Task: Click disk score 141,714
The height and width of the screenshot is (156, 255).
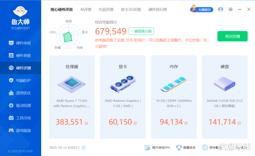Action: click(x=222, y=122)
